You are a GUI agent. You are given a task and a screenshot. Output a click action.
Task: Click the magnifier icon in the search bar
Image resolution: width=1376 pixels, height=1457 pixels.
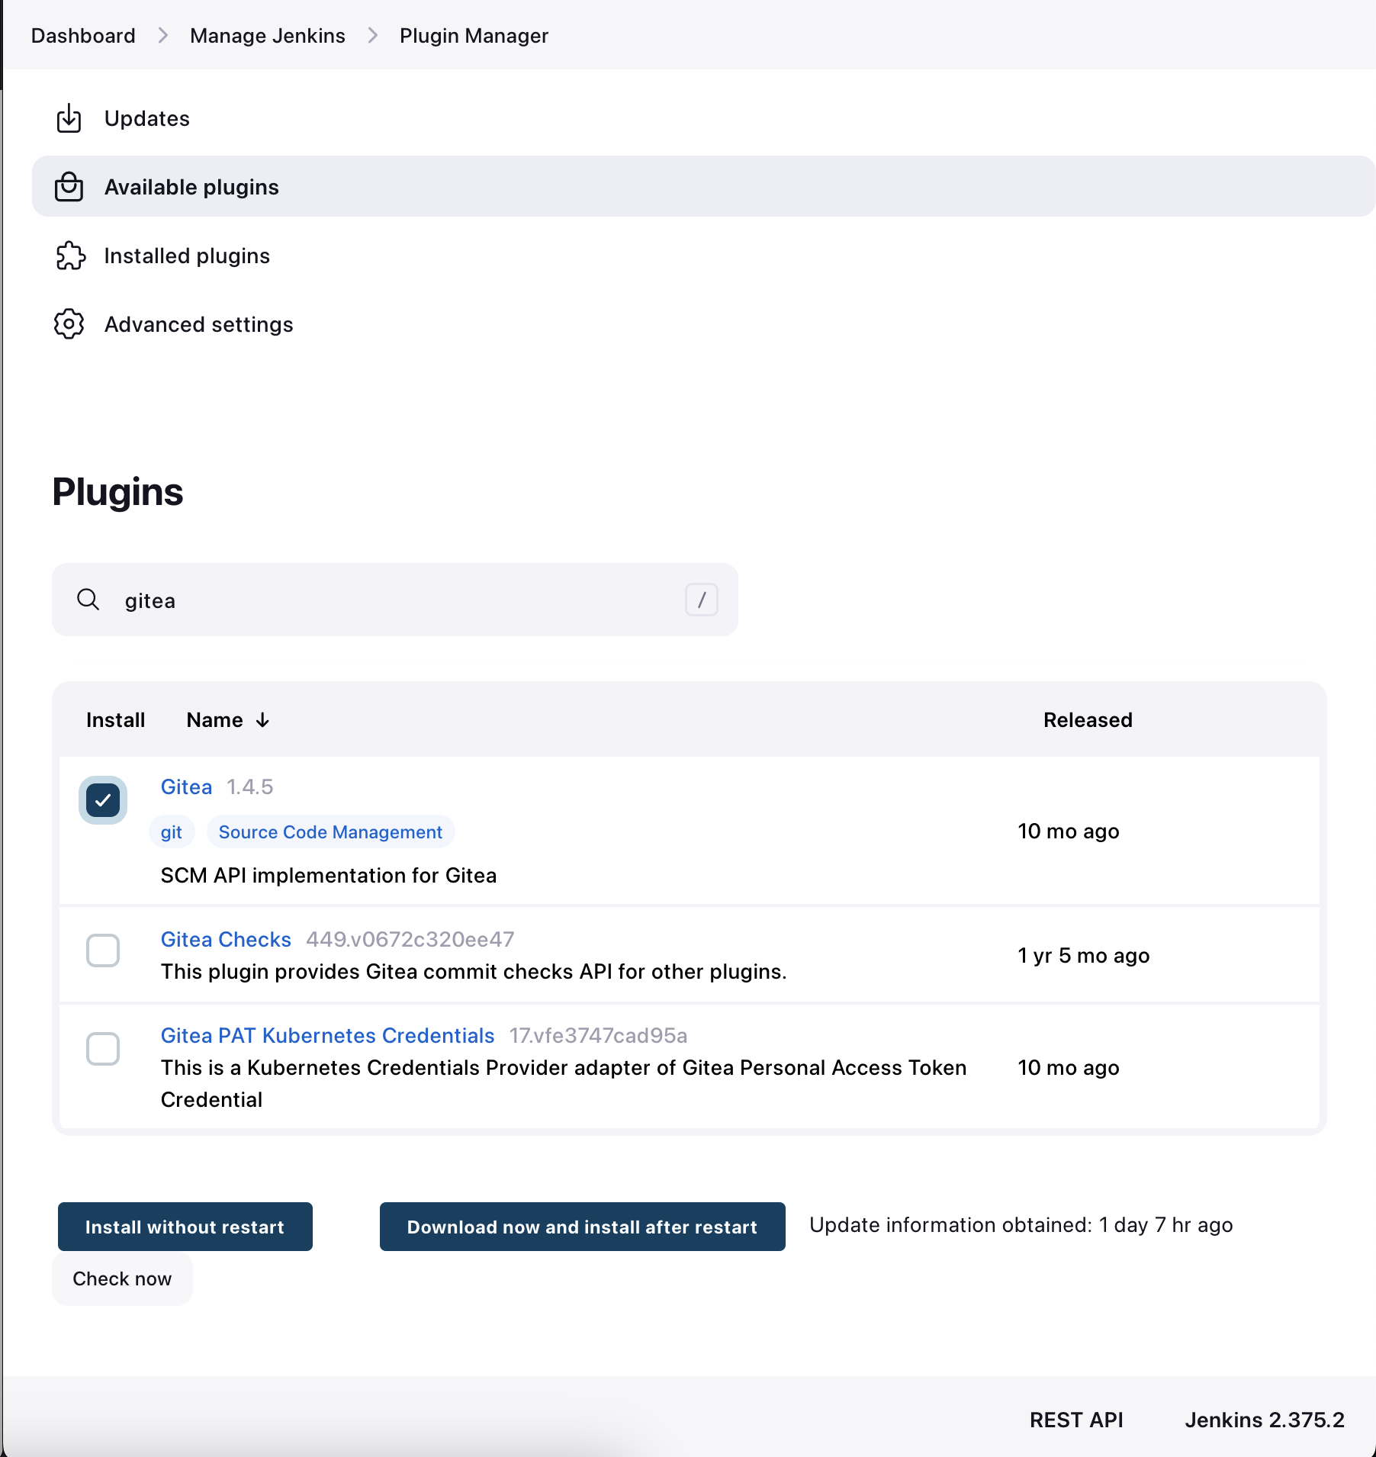[x=88, y=600]
